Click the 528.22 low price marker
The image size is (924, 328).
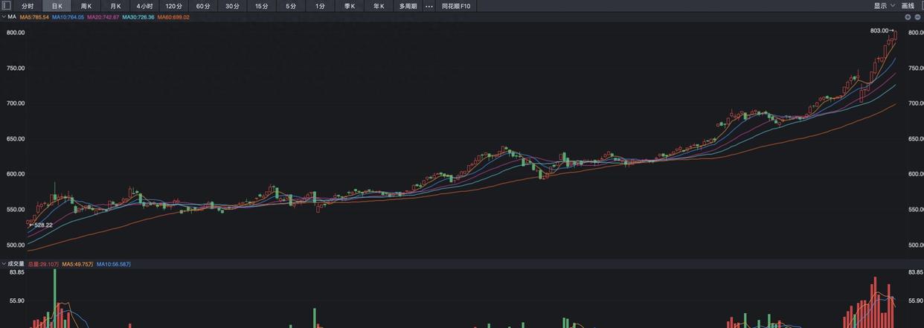(x=43, y=225)
